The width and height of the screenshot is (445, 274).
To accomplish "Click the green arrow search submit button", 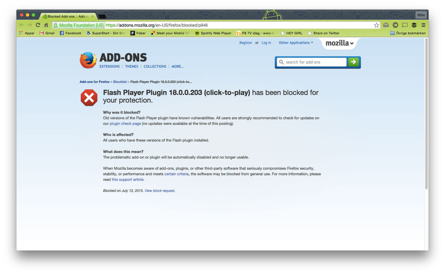I will 354,62.
